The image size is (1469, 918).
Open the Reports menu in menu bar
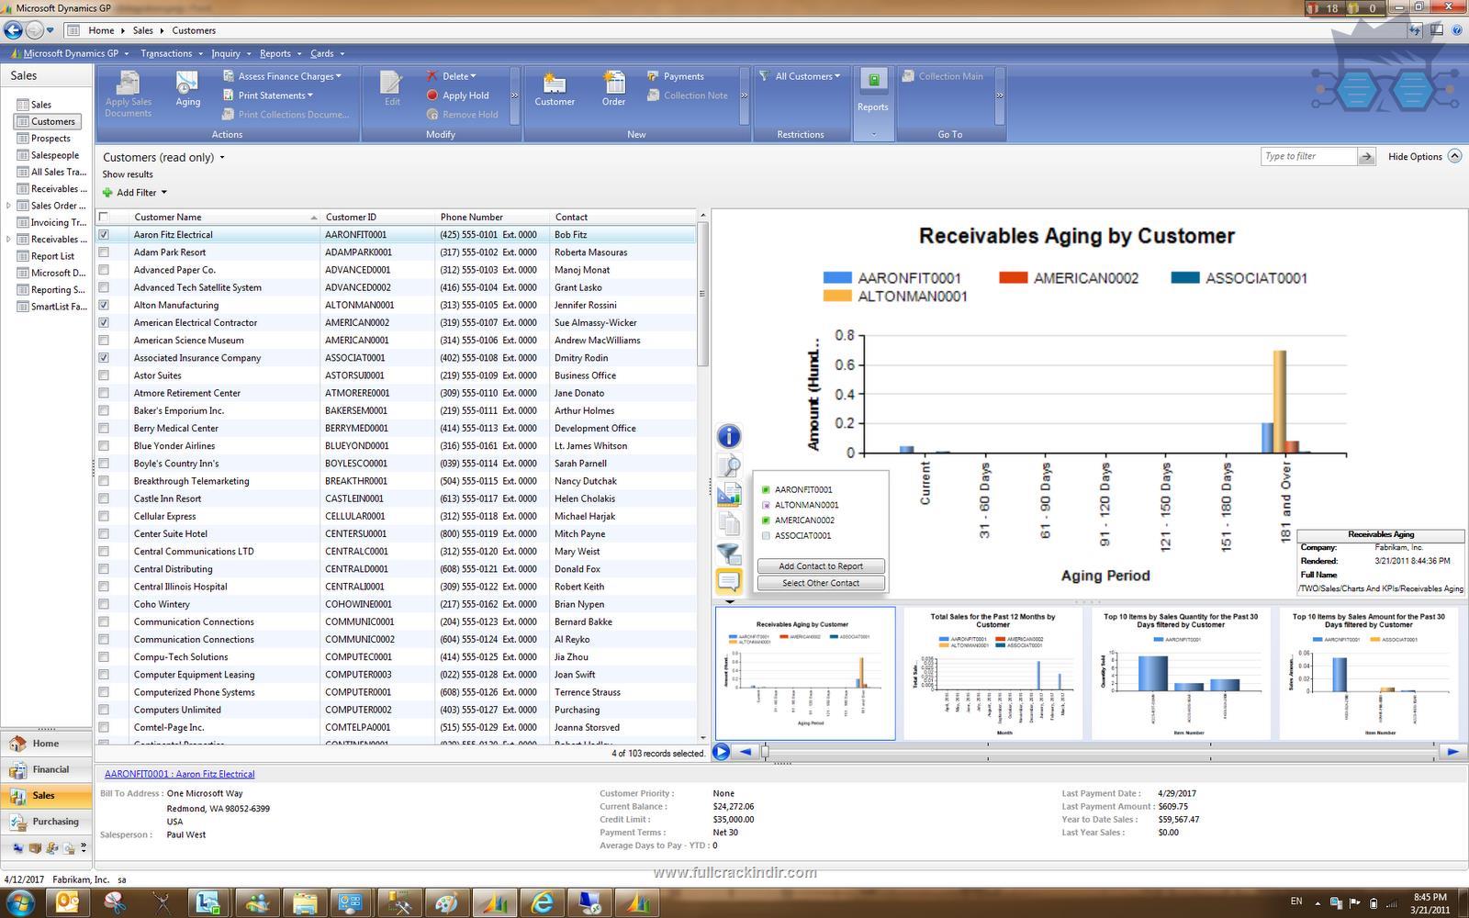[279, 53]
